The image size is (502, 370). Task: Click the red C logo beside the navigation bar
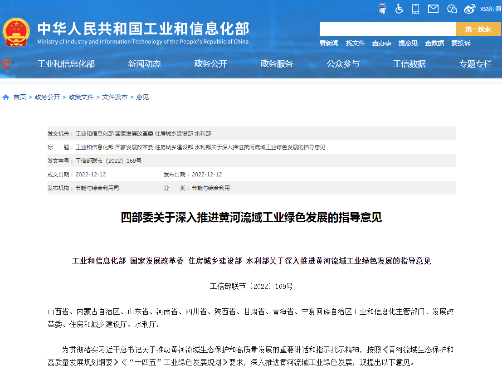coord(6,63)
